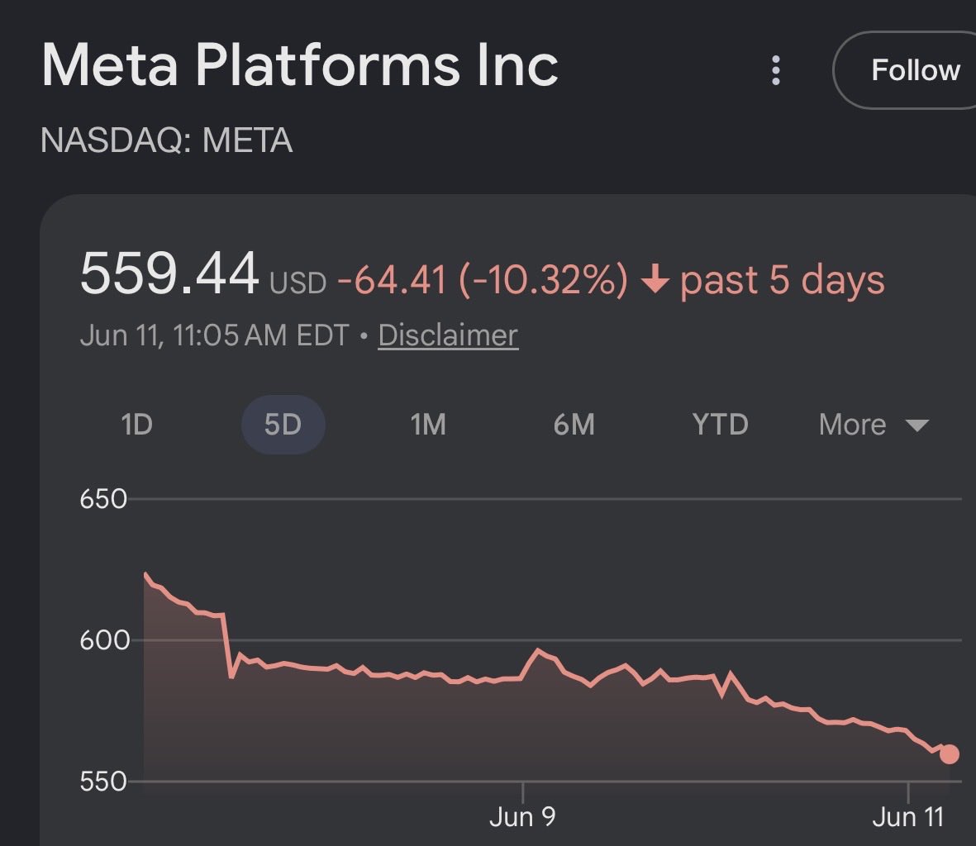Click the red down arrow icon
Image resolution: width=976 pixels, height=846 pixels.
[x=655, y=278]
